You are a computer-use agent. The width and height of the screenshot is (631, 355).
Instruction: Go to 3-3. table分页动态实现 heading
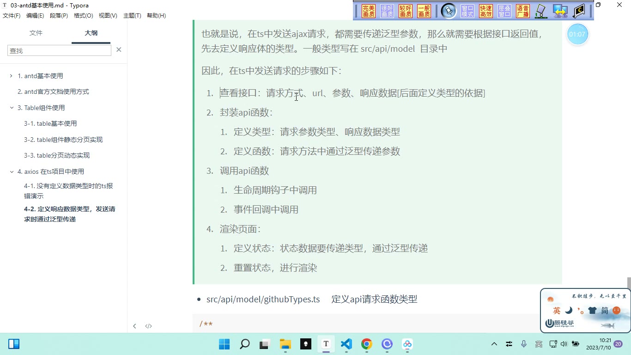pos(57,155)
